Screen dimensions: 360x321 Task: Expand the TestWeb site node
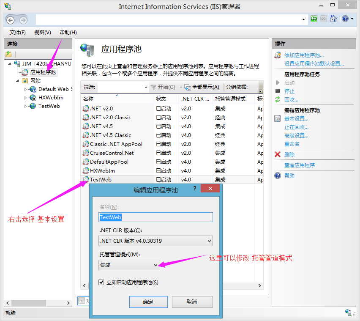coord(25,107)
